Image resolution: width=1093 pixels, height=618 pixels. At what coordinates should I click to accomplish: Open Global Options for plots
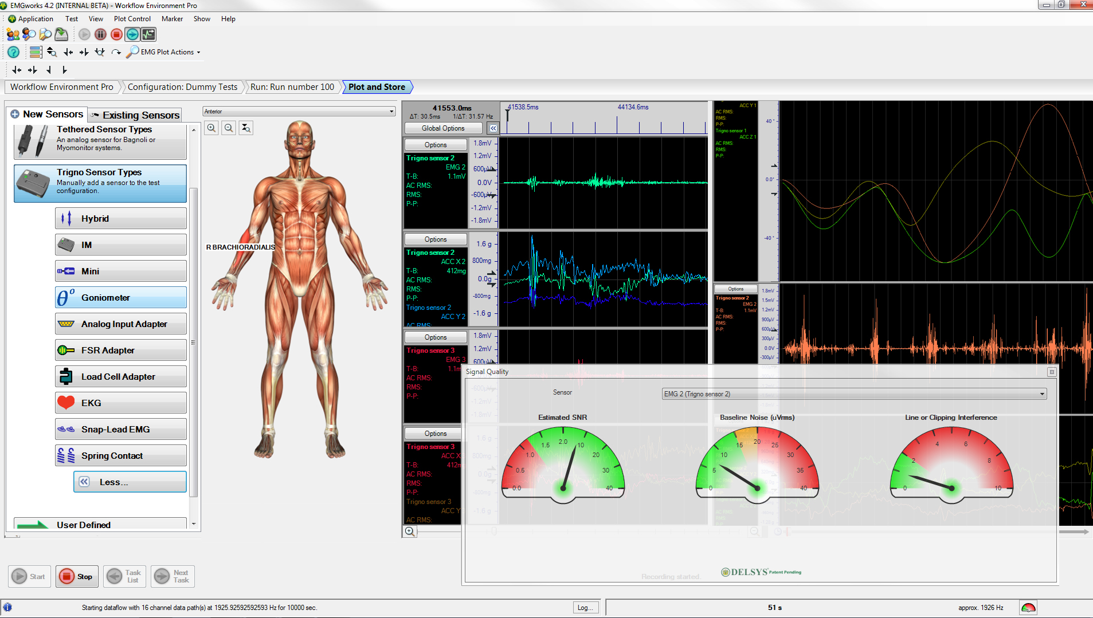pos(443,128)
